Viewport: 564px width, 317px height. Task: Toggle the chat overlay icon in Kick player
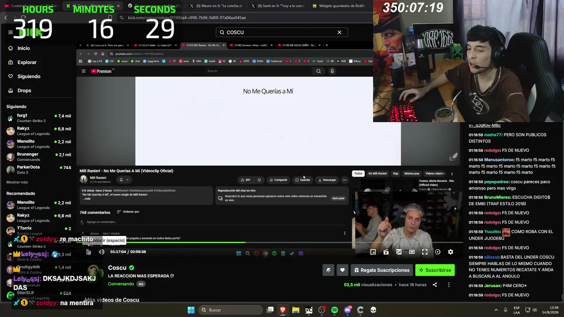click(399, 252)
